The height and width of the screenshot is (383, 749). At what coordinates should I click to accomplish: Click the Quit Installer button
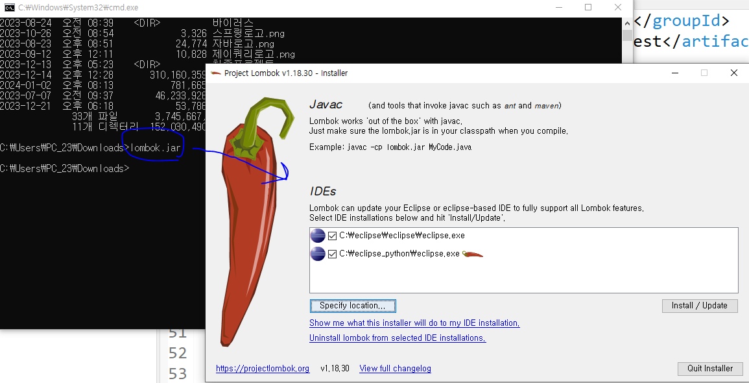pyautogui.click(x=710, y=369)
